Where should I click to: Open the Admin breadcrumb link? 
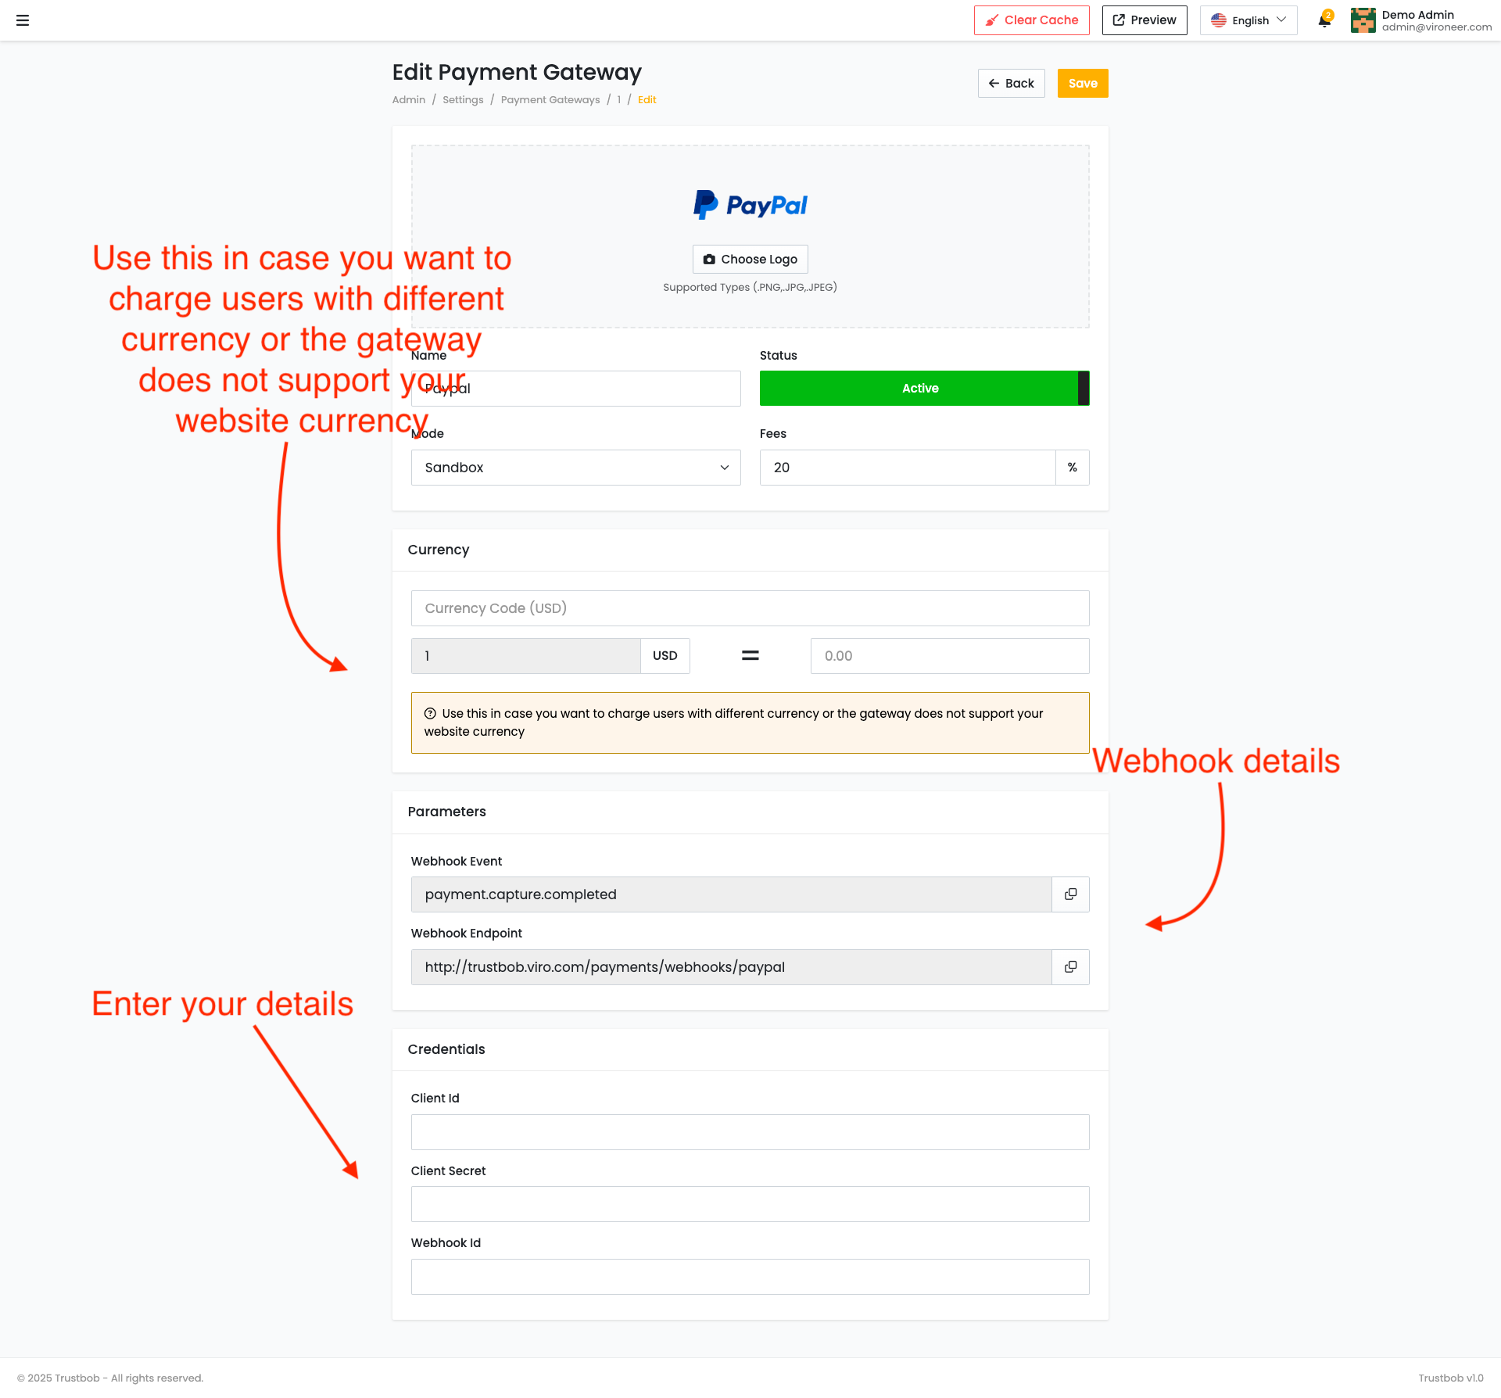tap(409, 100)
